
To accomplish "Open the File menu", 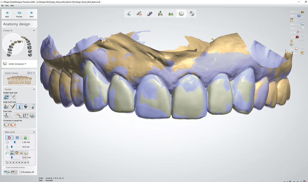I will coord(2,5).
